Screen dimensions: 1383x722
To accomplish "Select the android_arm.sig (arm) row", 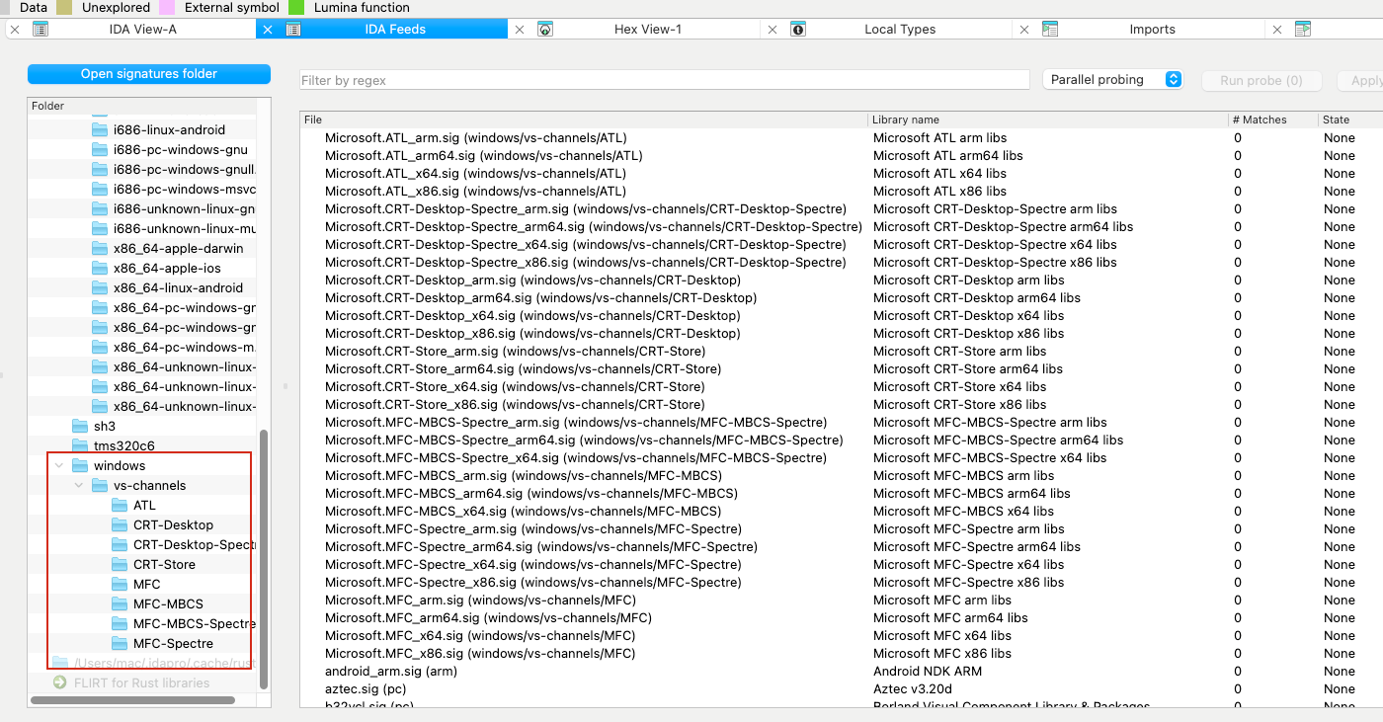I will coord(842,672).
